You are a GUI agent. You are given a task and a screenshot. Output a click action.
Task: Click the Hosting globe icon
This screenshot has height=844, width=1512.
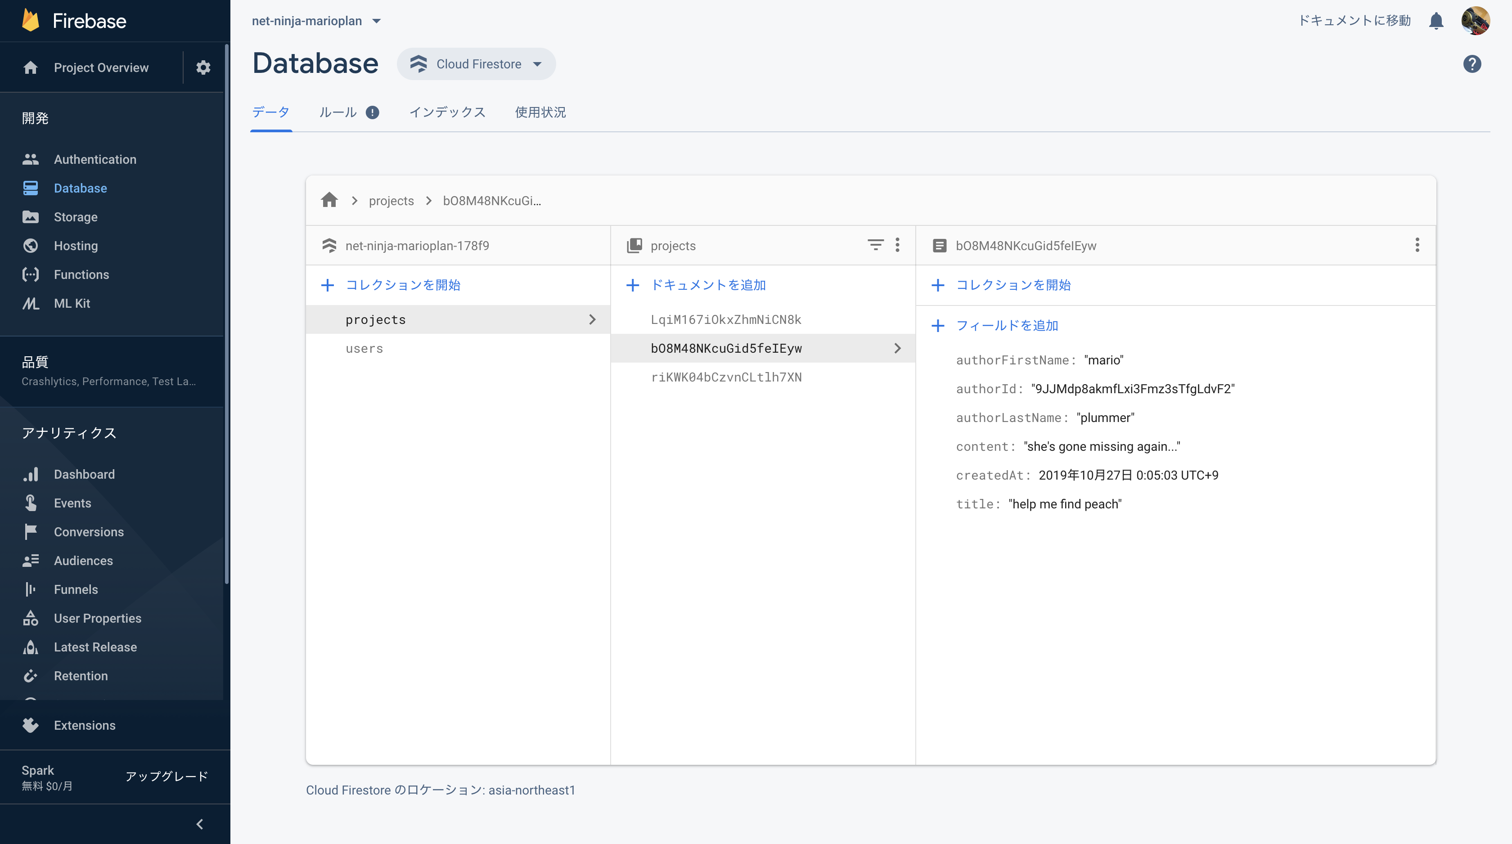[31, 245]
